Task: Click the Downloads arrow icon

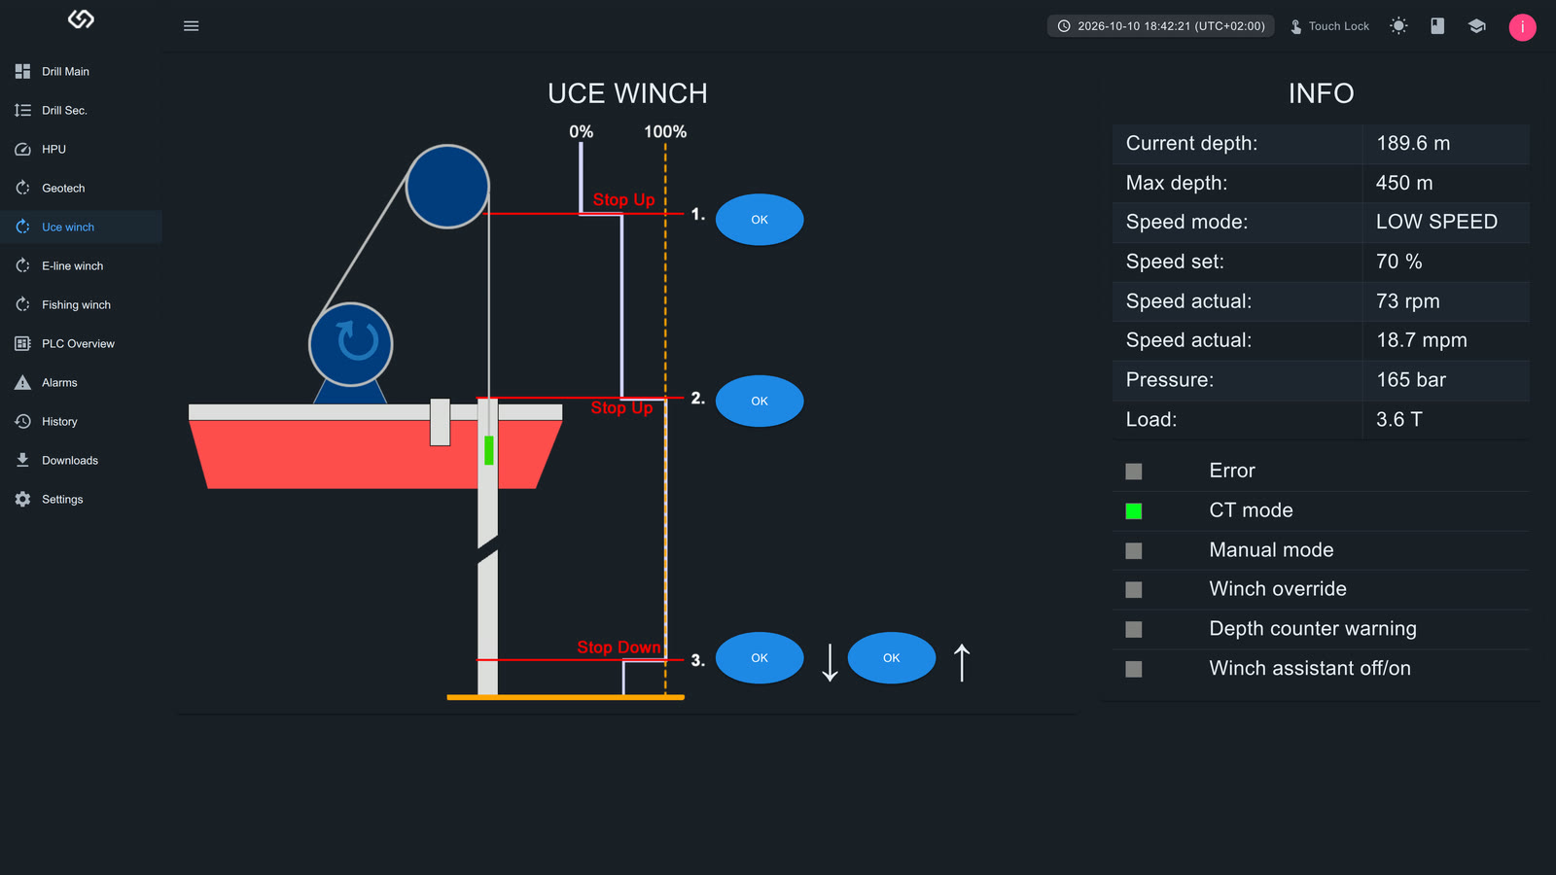Action: click(x=22, y=460)
